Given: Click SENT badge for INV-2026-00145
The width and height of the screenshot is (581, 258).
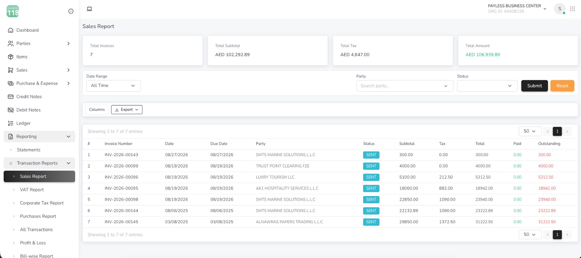Looking at the screenshot, I should 371,222.
